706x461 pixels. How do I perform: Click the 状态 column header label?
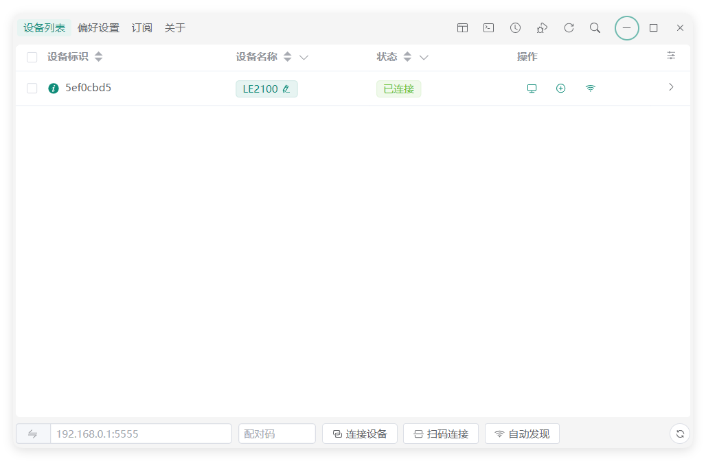387,57
